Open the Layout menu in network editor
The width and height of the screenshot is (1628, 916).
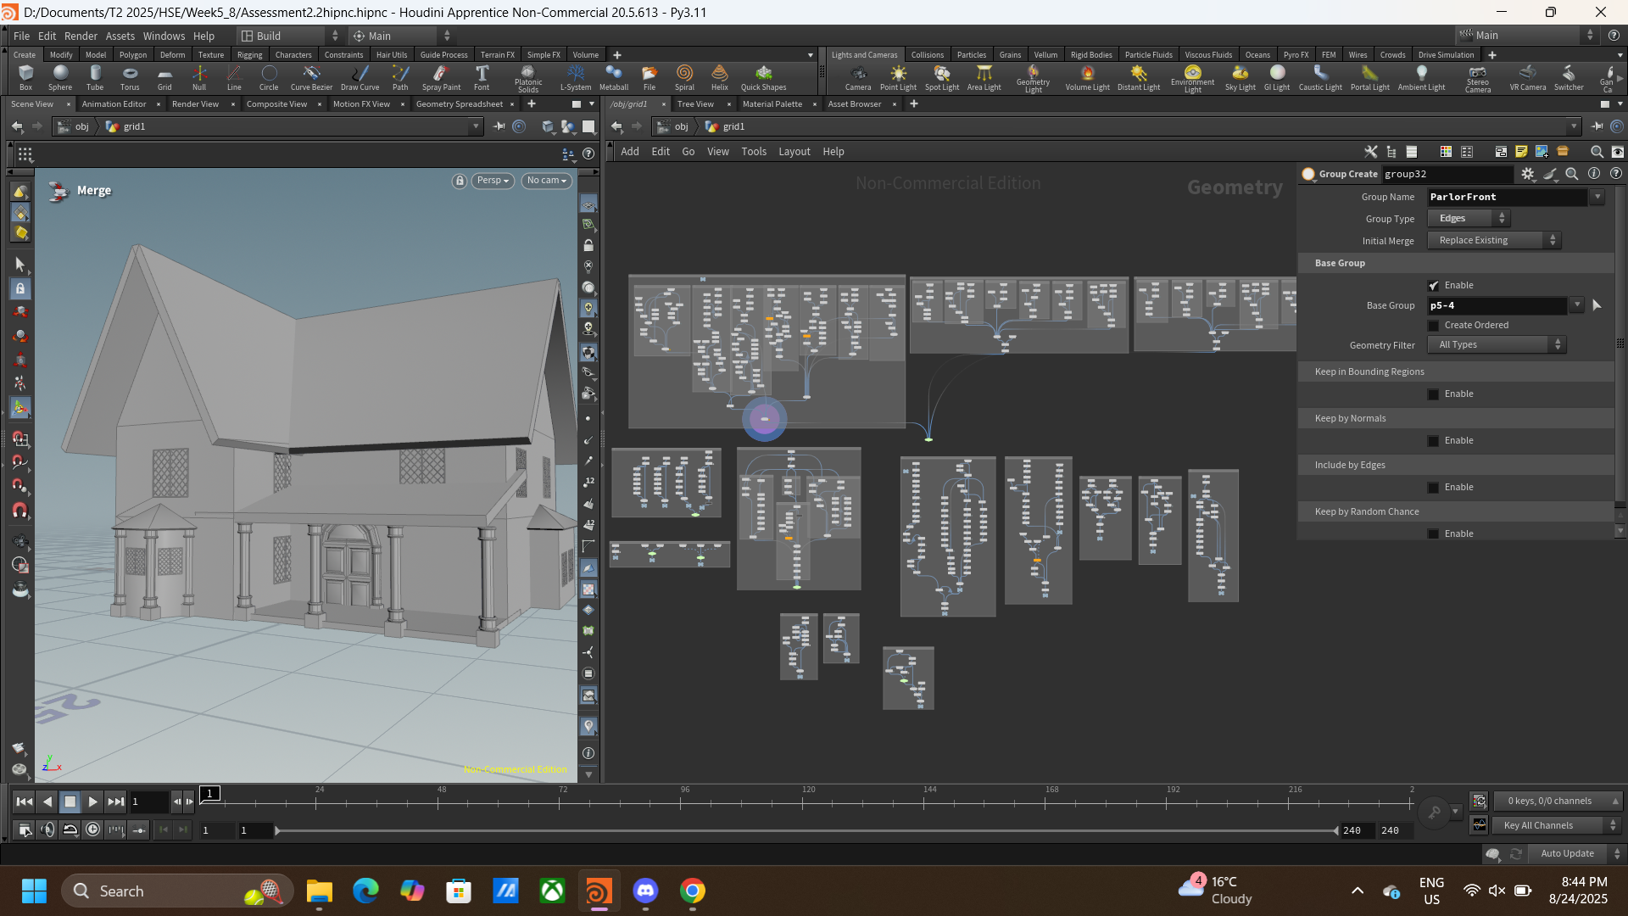pos(794,152)
